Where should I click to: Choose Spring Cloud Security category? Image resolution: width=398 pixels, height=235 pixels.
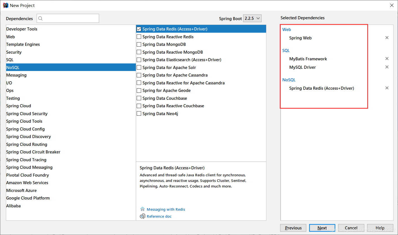coord(71,113)
